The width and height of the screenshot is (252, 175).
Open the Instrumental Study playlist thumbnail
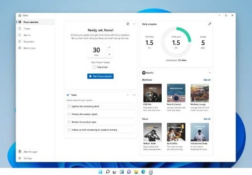click(x=200, y=132)
